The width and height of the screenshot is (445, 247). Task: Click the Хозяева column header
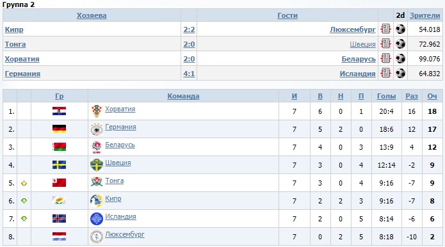92,15
